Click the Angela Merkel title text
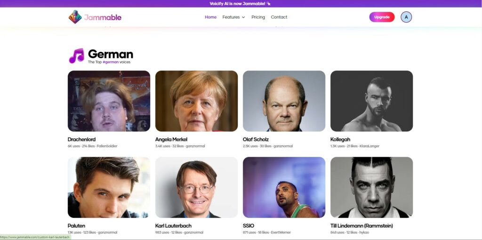482x240 pixels. [171, 139]
